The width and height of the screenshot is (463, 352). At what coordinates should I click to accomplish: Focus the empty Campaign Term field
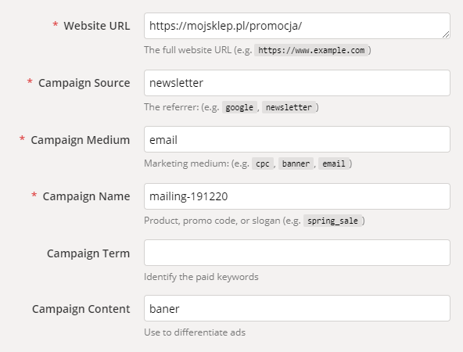pos(296,253)
